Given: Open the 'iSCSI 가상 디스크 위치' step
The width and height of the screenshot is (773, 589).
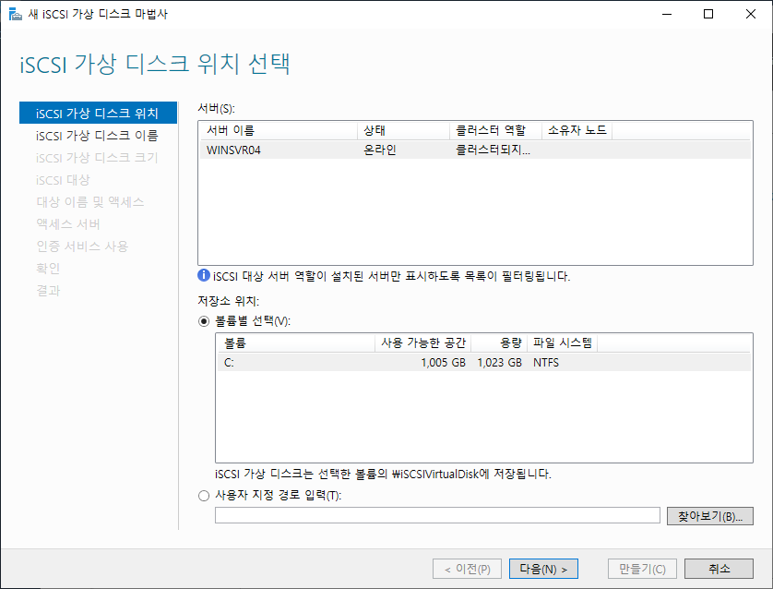Looking at the screenshot, I should pyautogui.click(x=98, y=113).
